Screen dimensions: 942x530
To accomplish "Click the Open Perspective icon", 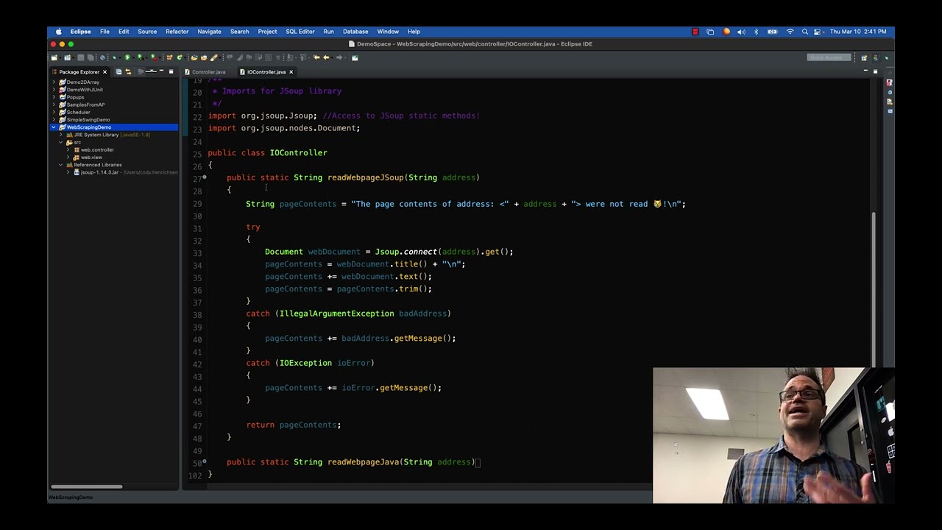I will (864, 57).
